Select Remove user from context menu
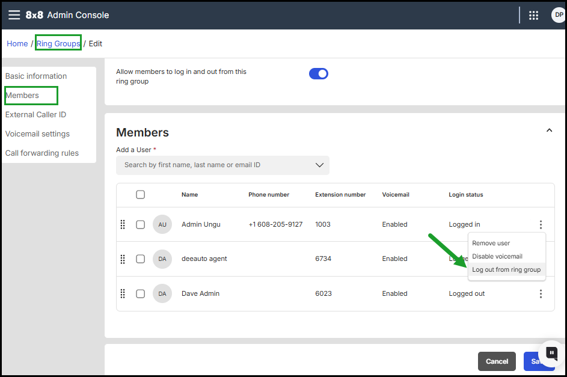Viewport: 567px width, 377px height. pyautogui.click(x=491, y=243)
